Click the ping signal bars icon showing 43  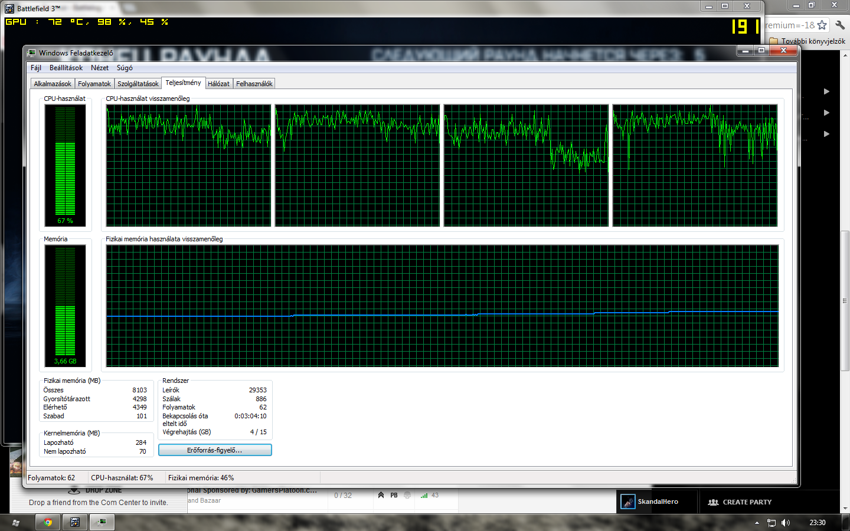click(424, 496)
